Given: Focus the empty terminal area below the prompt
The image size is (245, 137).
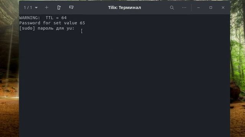Looking at the screenshot, I should (124, 84).
